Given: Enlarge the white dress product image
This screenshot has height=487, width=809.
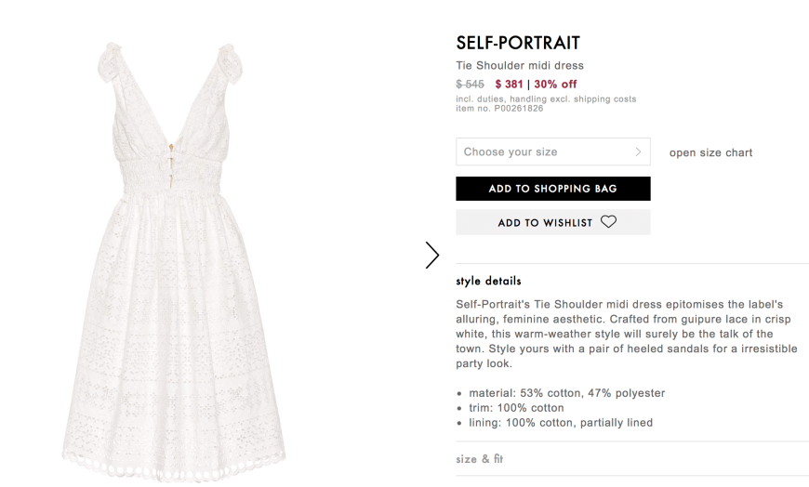Looking at the screenshot, I should pyautogui.click(x=174, y=260).
